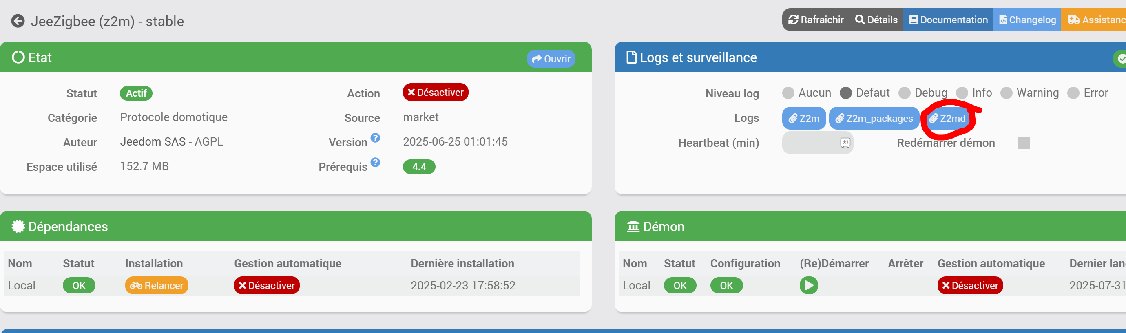Select the Aucun log level
This screenshot has width=1126, height=333.
pos(788,93)
